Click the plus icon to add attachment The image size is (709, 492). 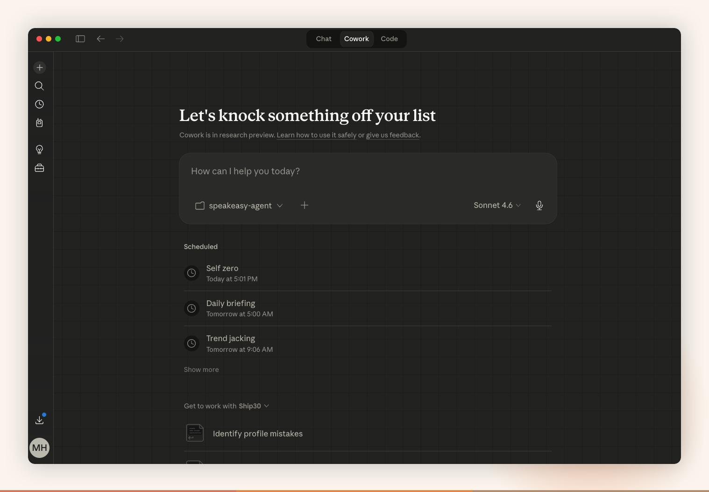[x=305, y=206]
